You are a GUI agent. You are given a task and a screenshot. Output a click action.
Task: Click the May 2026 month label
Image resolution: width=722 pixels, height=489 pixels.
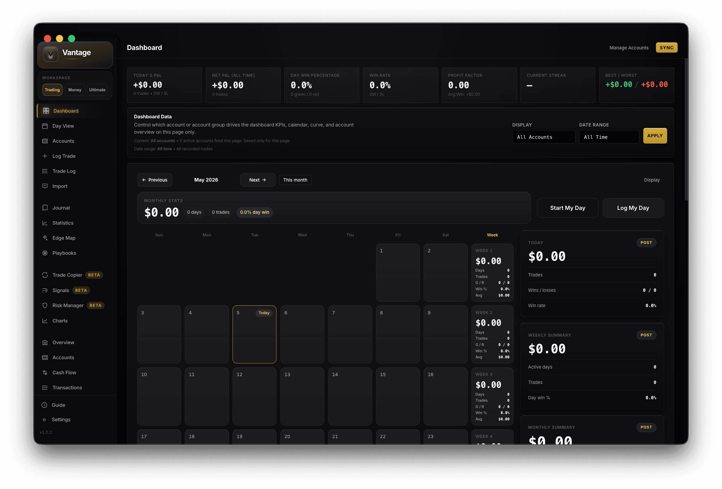(206, 180)
